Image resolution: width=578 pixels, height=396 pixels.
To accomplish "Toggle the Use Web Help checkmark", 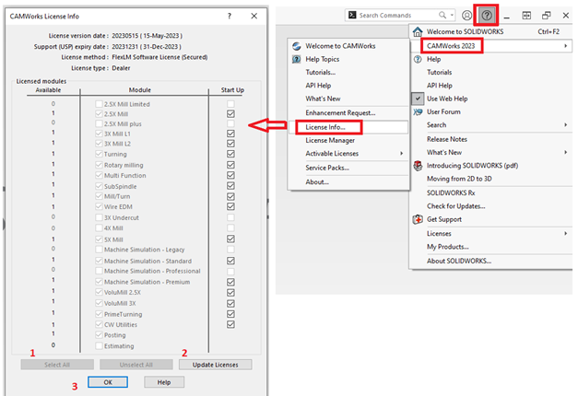I will [418, 99].
